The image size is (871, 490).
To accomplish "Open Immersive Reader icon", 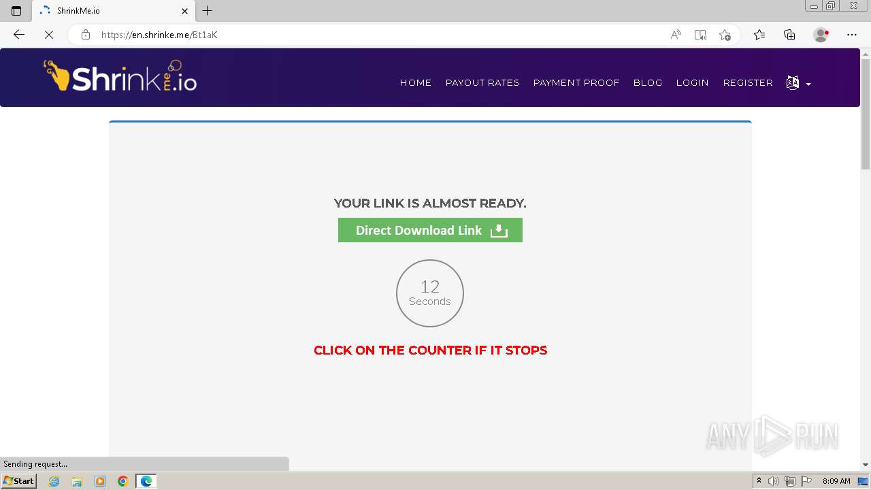I will (x=700, y=35).
